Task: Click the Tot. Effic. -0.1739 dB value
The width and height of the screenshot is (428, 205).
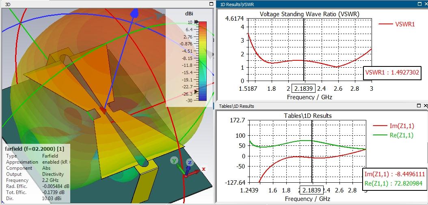Action: (x=54, y=192)
